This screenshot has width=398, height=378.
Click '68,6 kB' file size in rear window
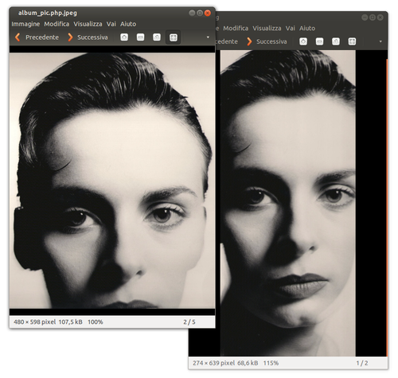coord(248,363)
